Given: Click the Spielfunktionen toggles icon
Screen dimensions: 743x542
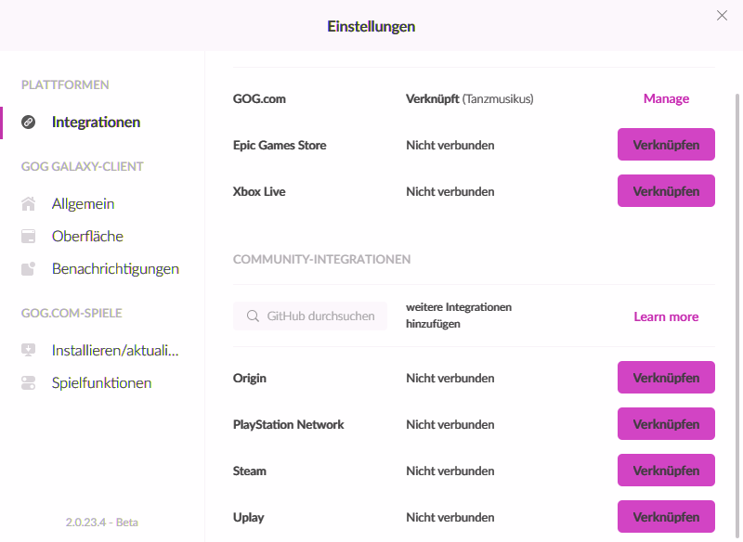Looking at the screenshot, I should point(29,382).
